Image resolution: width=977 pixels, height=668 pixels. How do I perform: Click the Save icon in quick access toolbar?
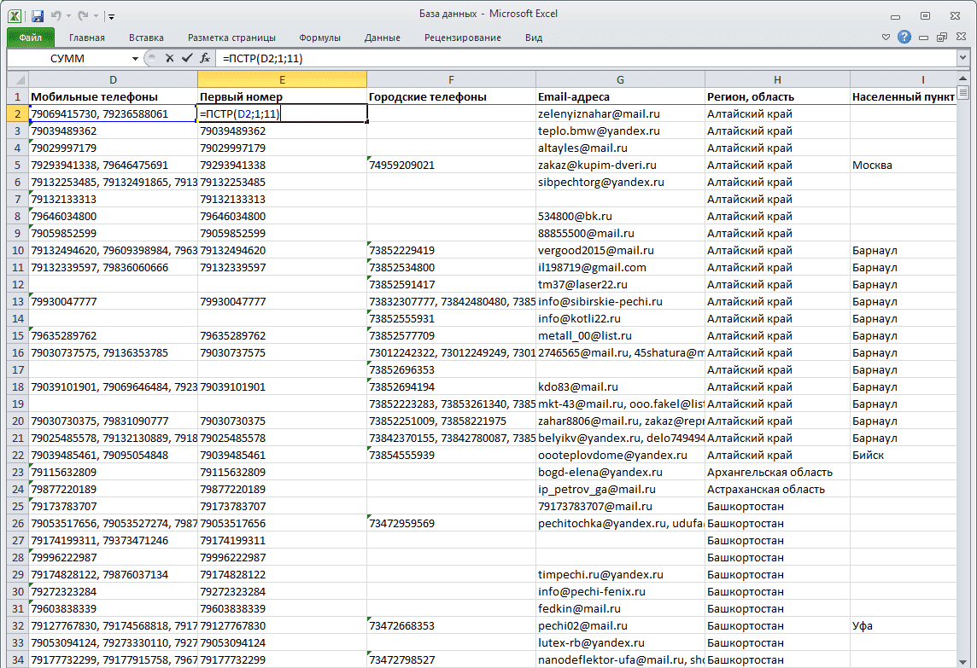(38, 15)
